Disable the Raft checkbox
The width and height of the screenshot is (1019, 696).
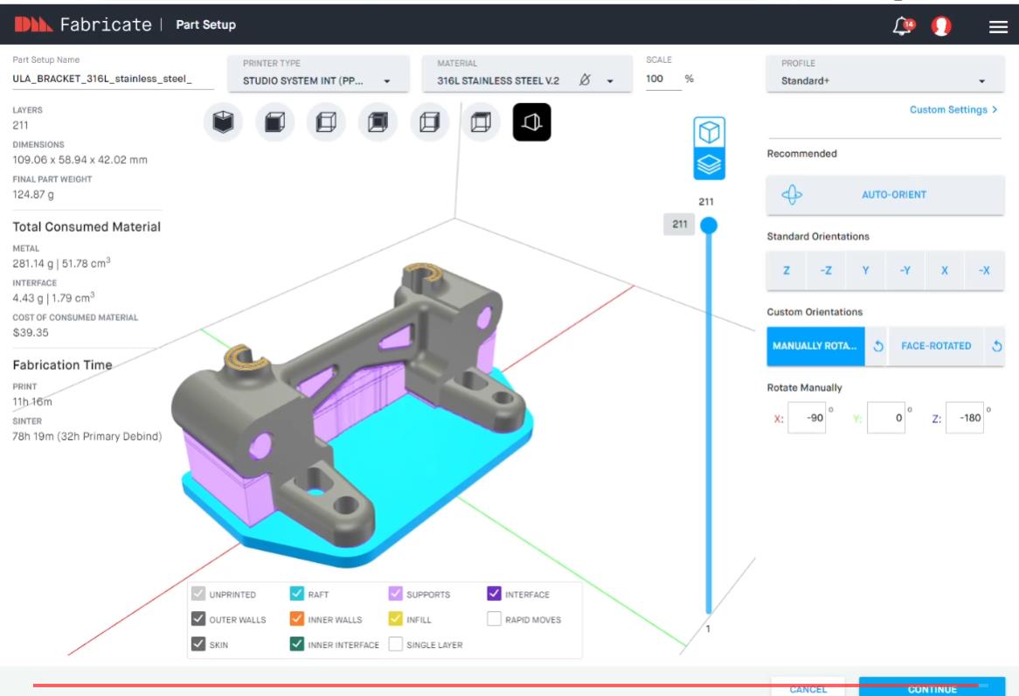coord(297,594)
